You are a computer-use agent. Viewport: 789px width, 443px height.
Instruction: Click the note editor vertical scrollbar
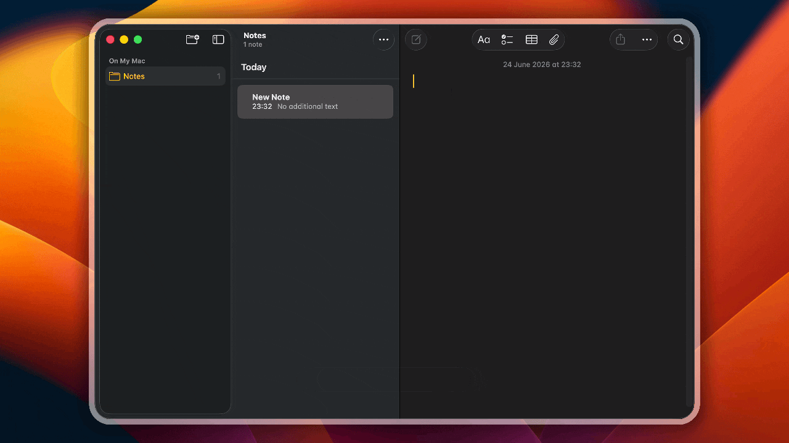689,231
